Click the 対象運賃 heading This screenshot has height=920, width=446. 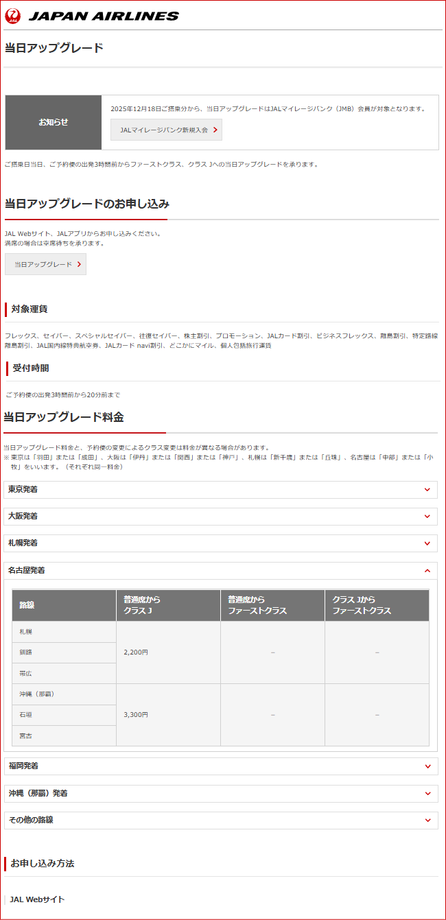[30, 309]
